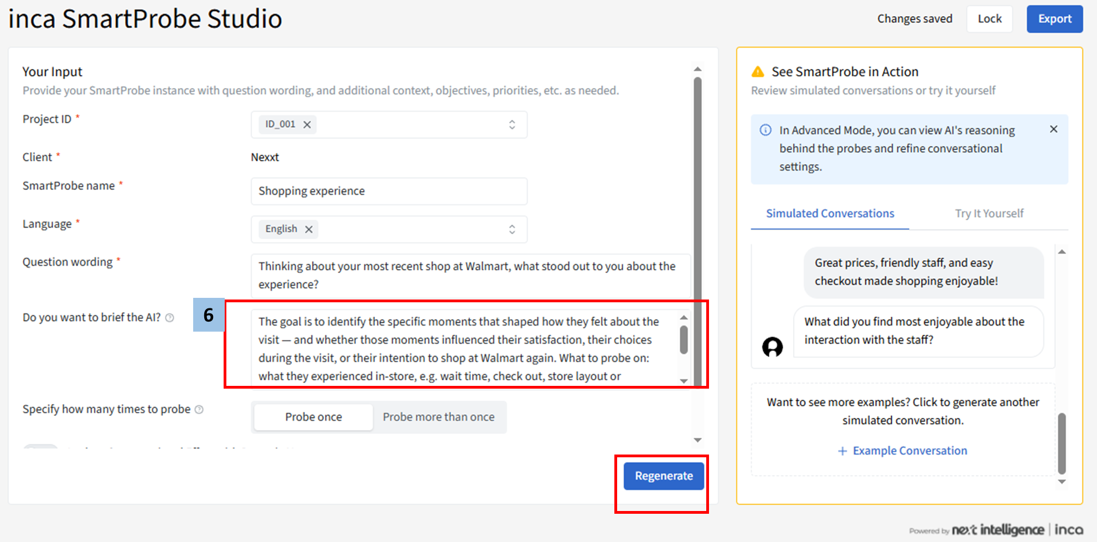
Task: Add an Example Conversation
Action: pyautogui.click(x=903, y=451)
